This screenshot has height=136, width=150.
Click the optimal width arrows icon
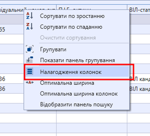(x=30, y=82)
